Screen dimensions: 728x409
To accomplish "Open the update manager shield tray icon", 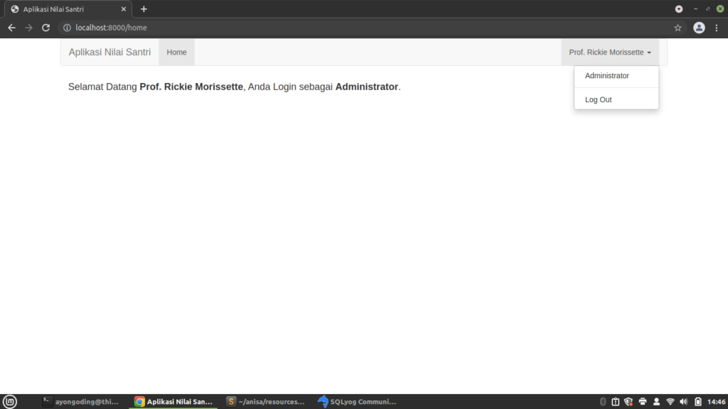I will coord(628,402).
